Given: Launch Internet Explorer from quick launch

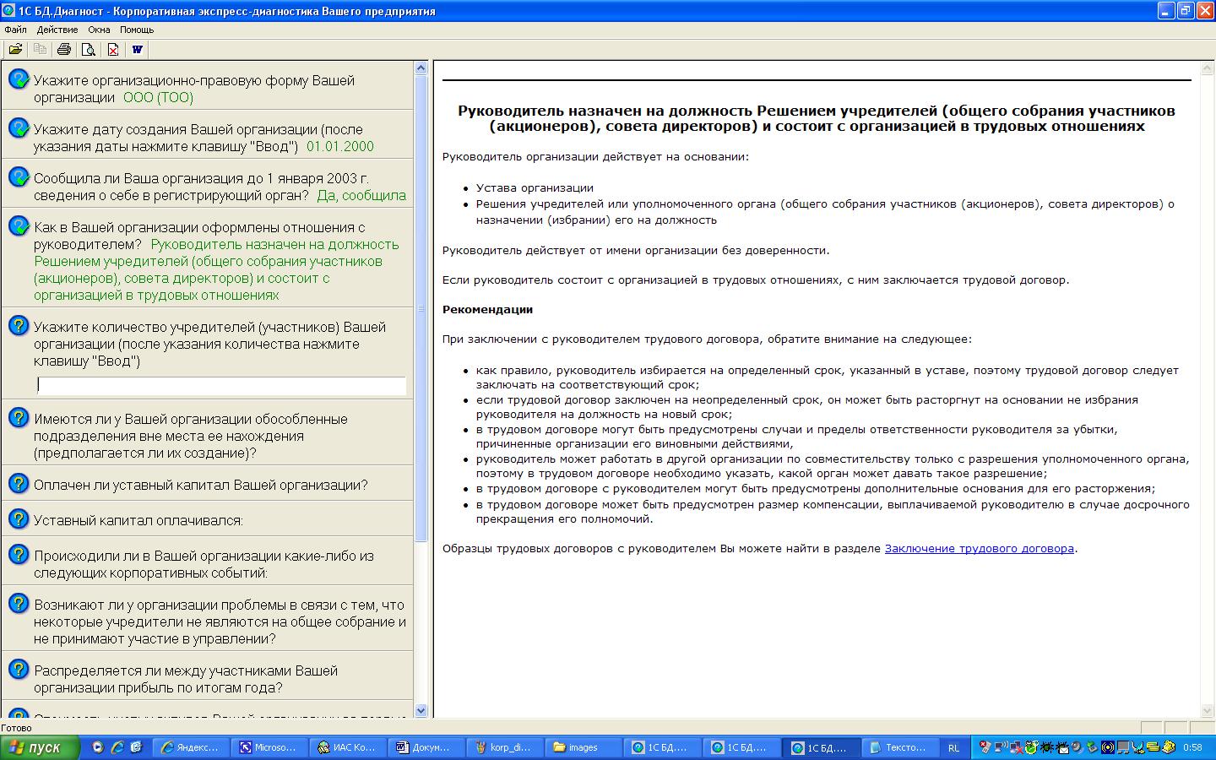Looking at the screenshot, I should 117,747.
